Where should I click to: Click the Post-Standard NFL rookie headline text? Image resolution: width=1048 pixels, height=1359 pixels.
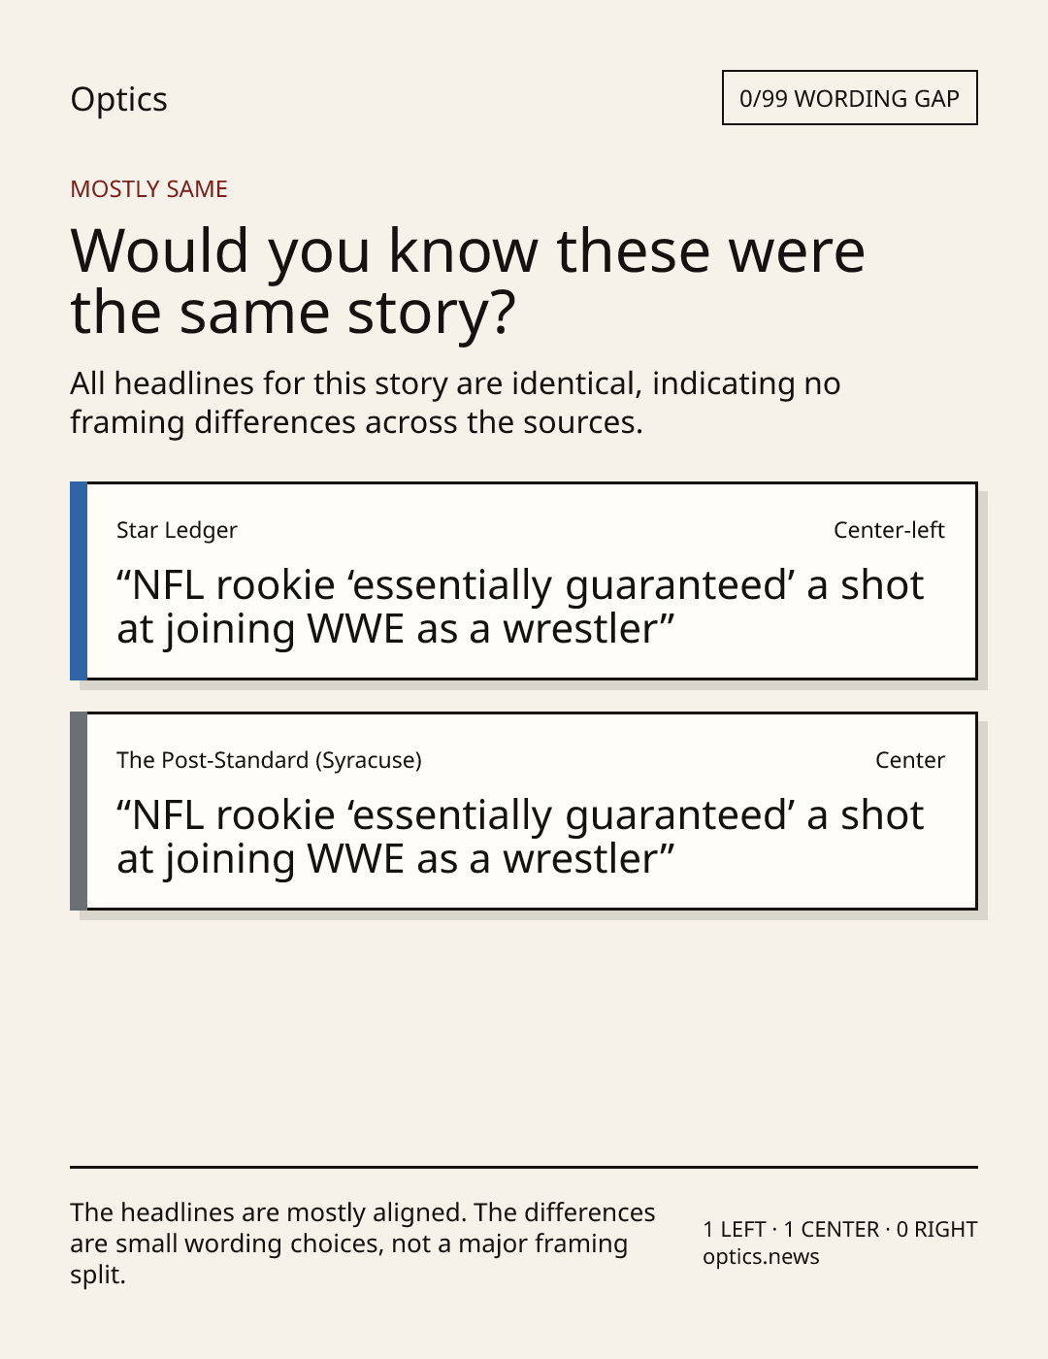[520, 837]
